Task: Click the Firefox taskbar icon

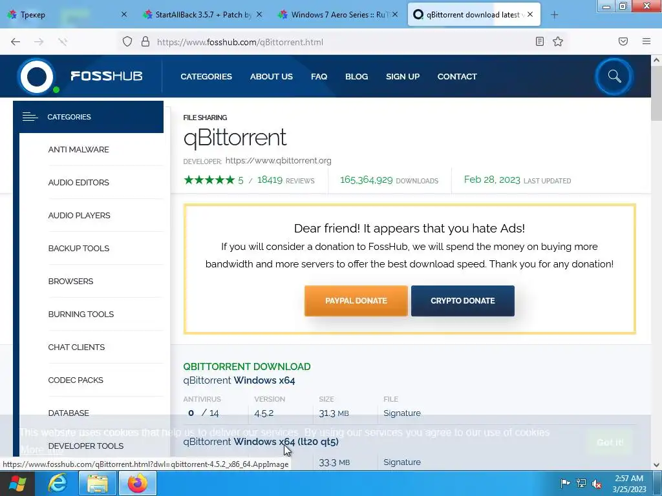Action: point(138,483)
